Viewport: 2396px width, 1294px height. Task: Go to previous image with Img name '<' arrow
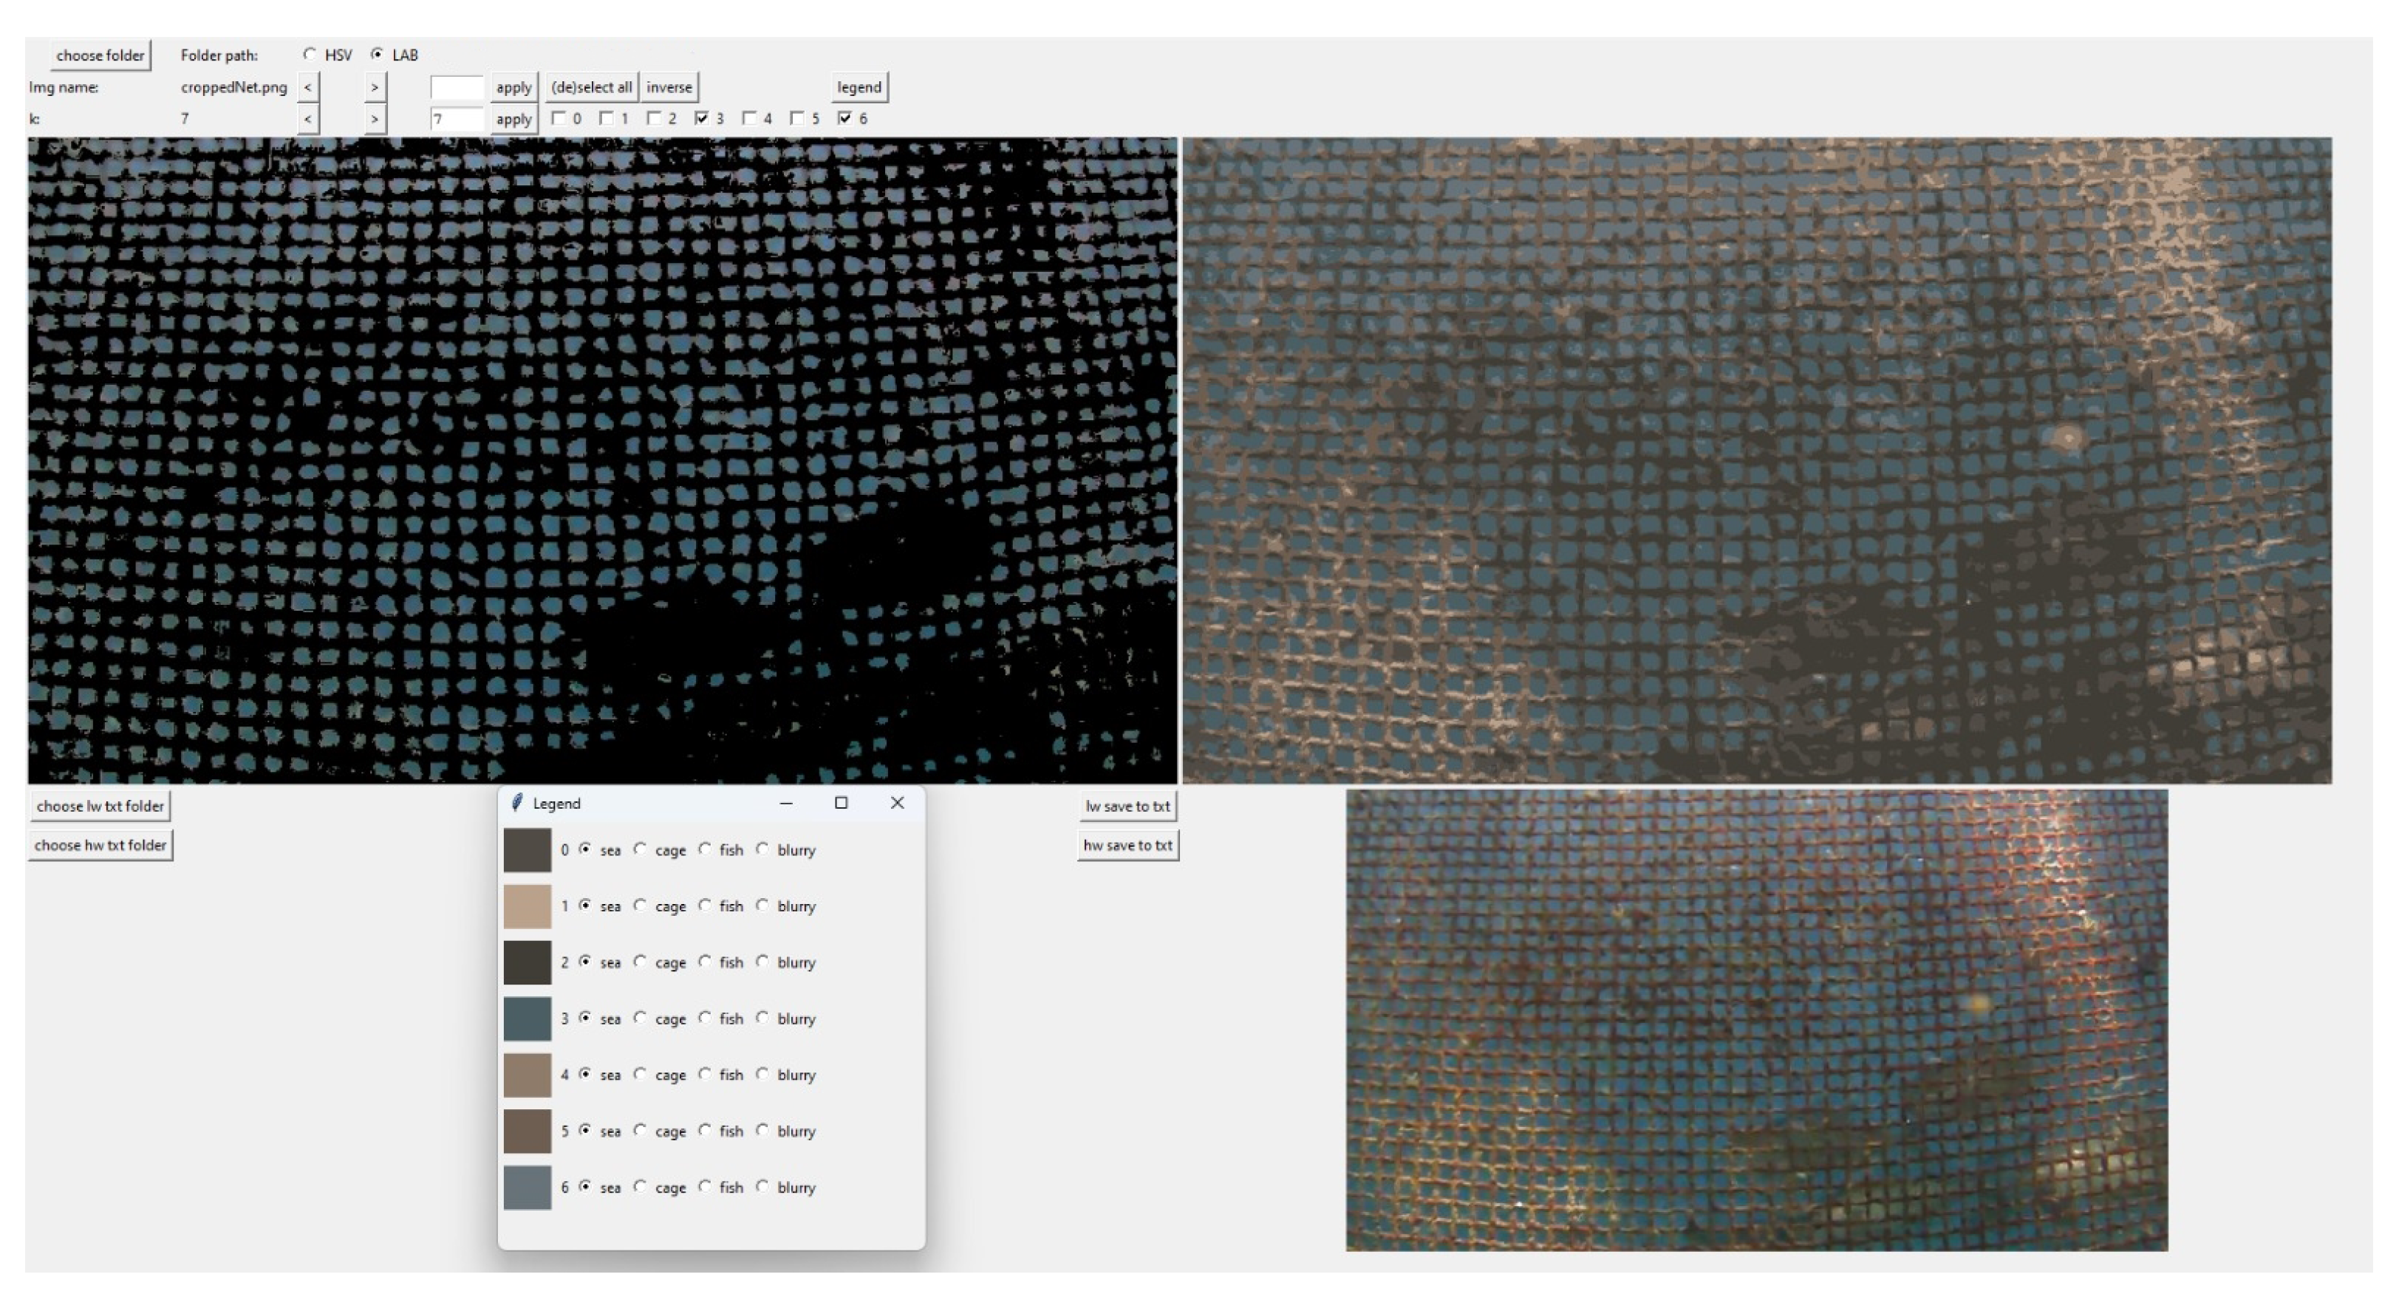308,87
